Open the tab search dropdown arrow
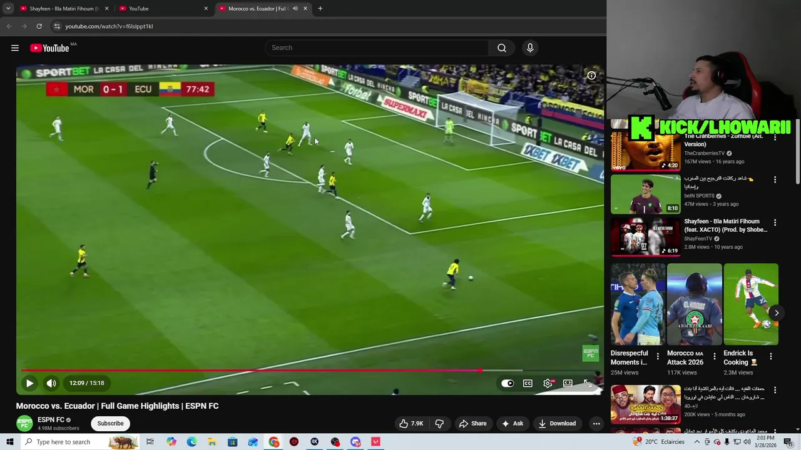The image size is (801, 450). (8, 8)
